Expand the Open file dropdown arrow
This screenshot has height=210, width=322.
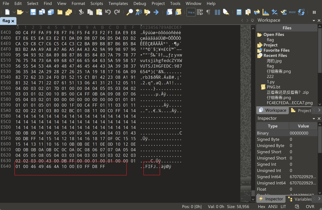(27, 12)
